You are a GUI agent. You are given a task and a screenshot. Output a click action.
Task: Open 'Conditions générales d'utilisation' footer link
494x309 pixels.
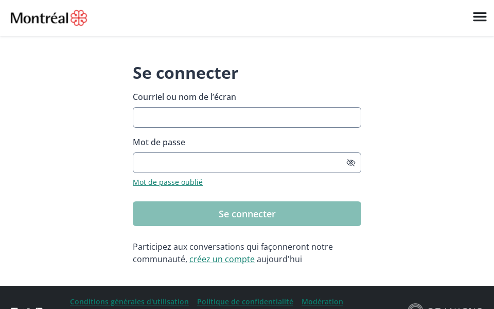click(129, 302)
